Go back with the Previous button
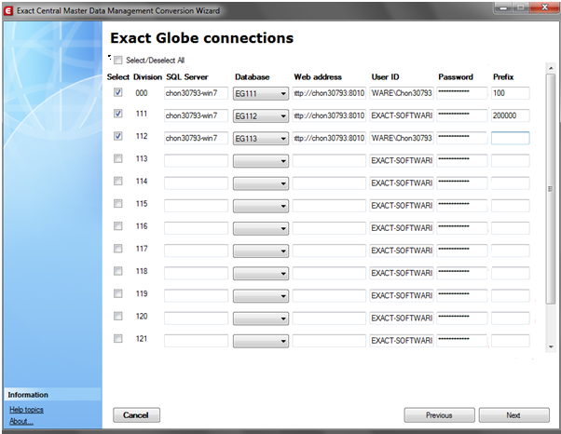This screenshot has height=434, width=561. tap(439, 415)
